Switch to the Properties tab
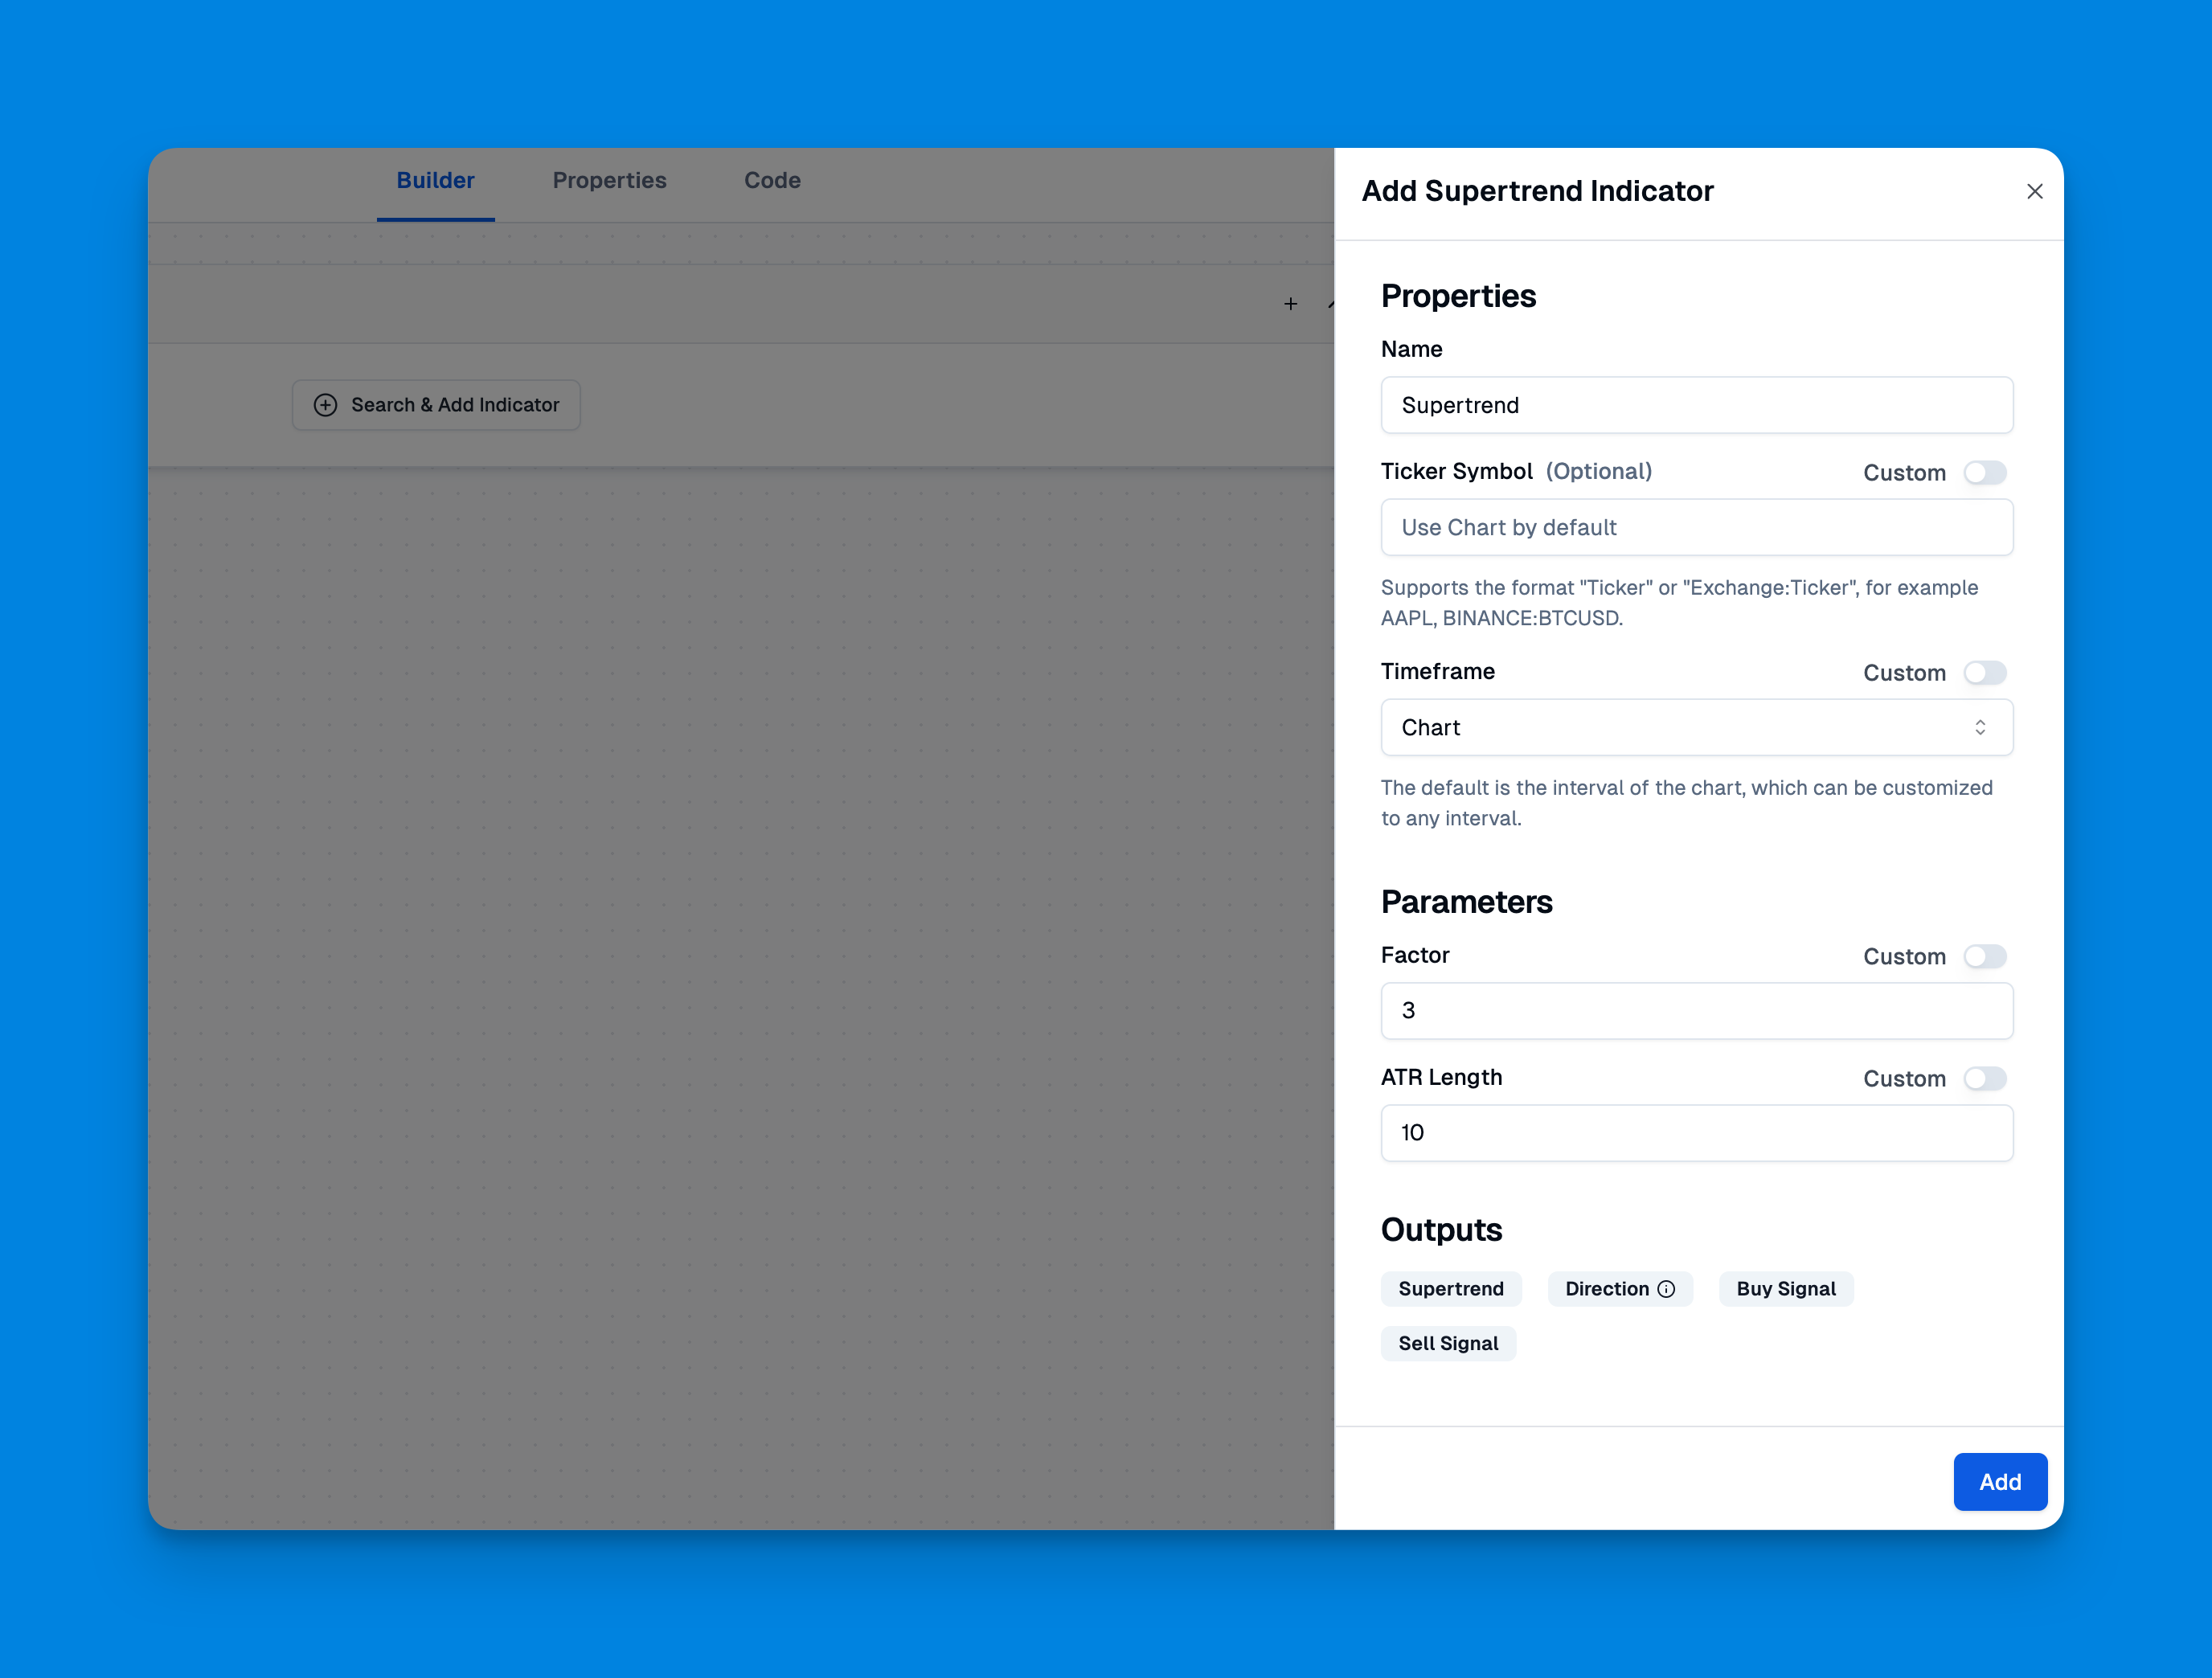Image resolution: width=2212 pixels, height=1678 pixels. 608,180
